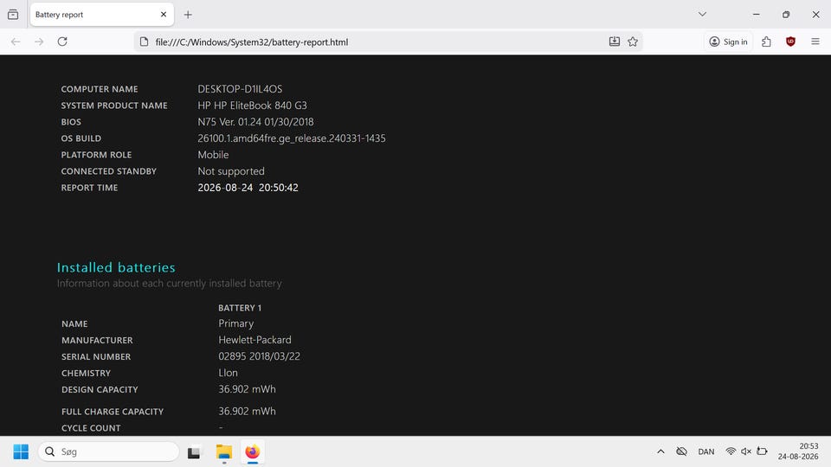Open File Explorer from the taskbar

224,452
